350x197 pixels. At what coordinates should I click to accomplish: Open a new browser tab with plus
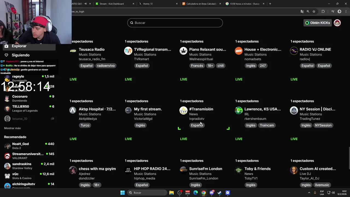tap(270, 4)
